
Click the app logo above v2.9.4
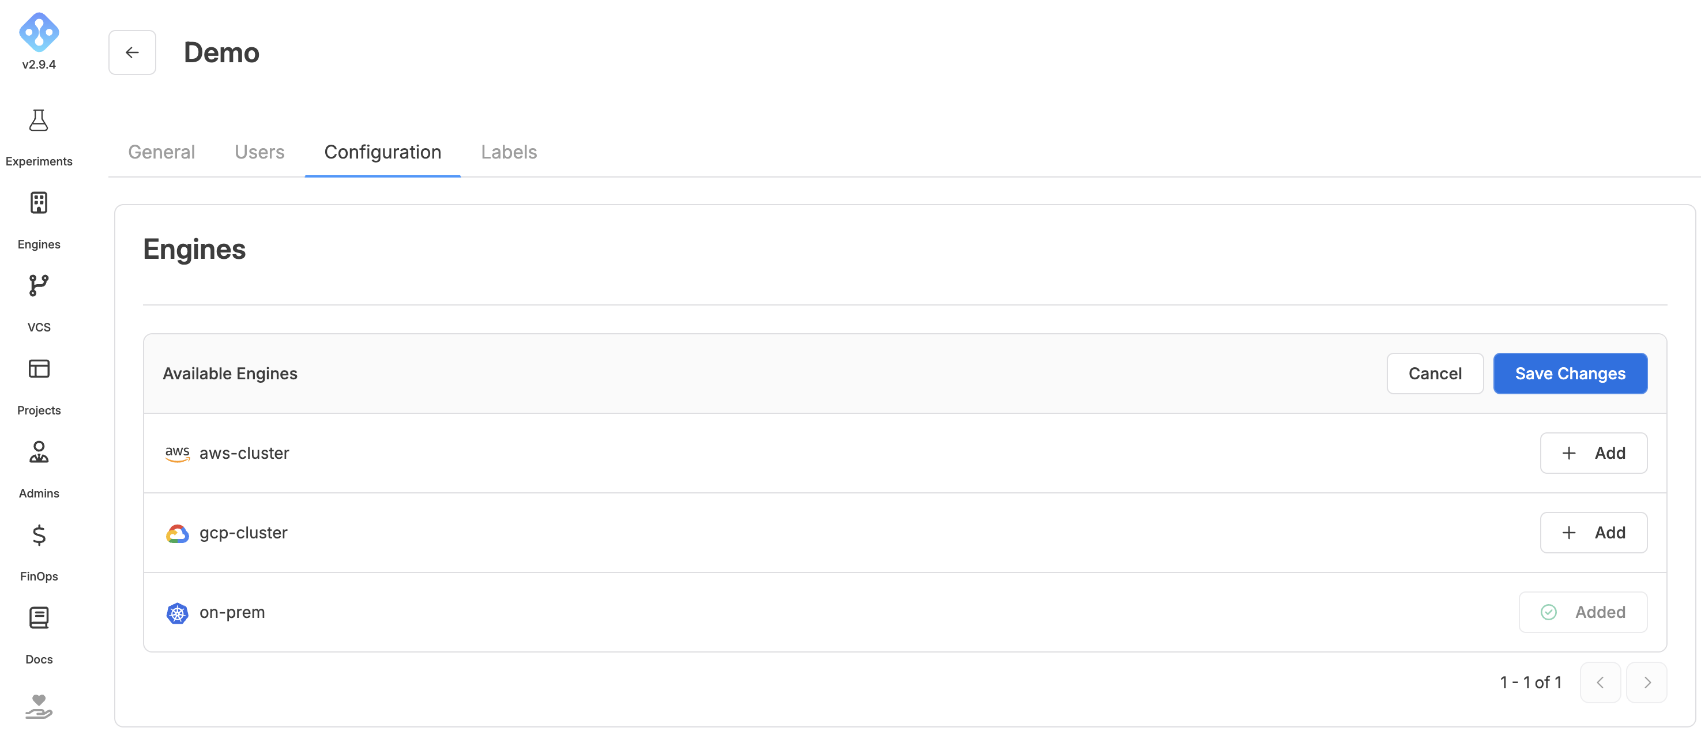point(39,32)
